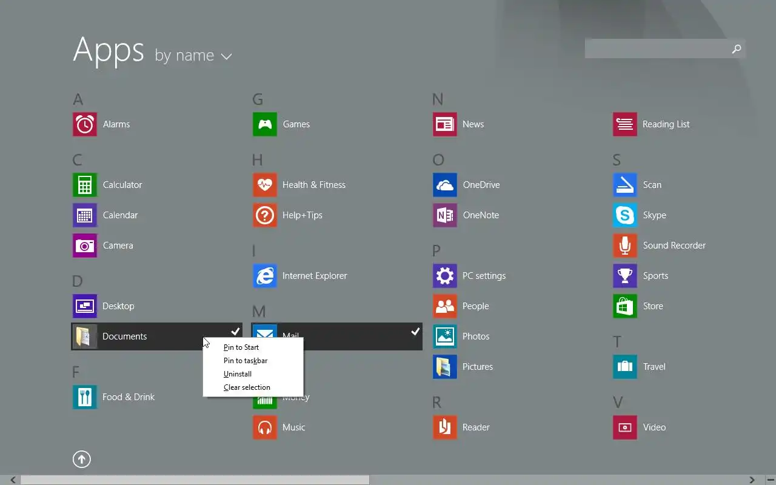Open PC settings gear icon
776x485 pixels.
(445, 276)
